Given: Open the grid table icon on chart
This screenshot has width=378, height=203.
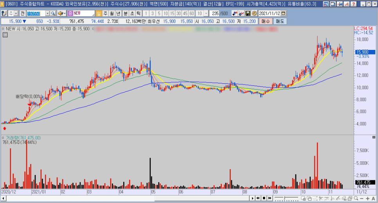Looking at the screenshot, I should tap(5, 35).
